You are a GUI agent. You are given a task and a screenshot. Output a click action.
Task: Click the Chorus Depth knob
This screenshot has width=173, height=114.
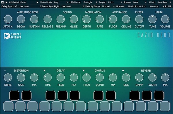click(100, 78)
